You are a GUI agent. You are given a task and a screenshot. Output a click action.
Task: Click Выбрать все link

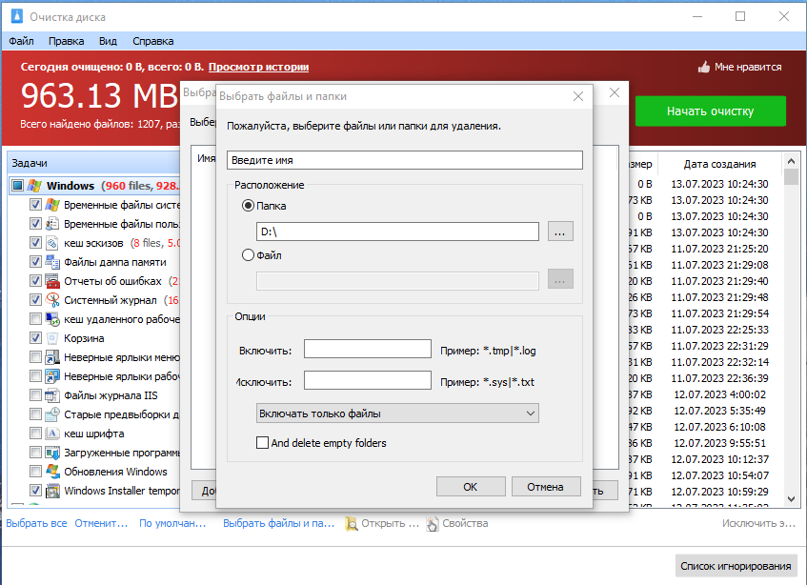click(36, 523)
